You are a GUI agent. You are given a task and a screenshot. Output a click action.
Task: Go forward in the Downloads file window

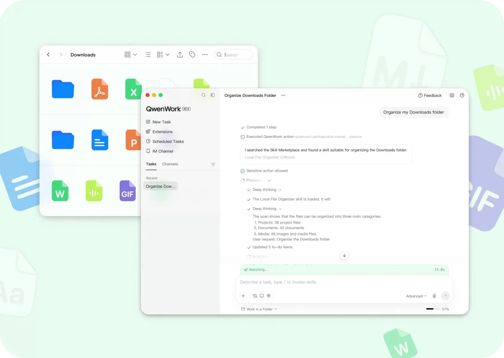[x=61, y=55]
